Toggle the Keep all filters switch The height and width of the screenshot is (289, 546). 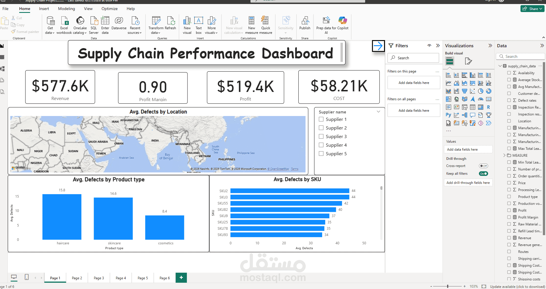tap(484, 174)
